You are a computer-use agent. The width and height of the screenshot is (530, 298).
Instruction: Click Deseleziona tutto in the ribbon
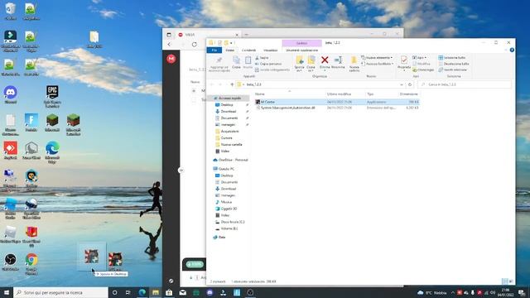[454, 64]
